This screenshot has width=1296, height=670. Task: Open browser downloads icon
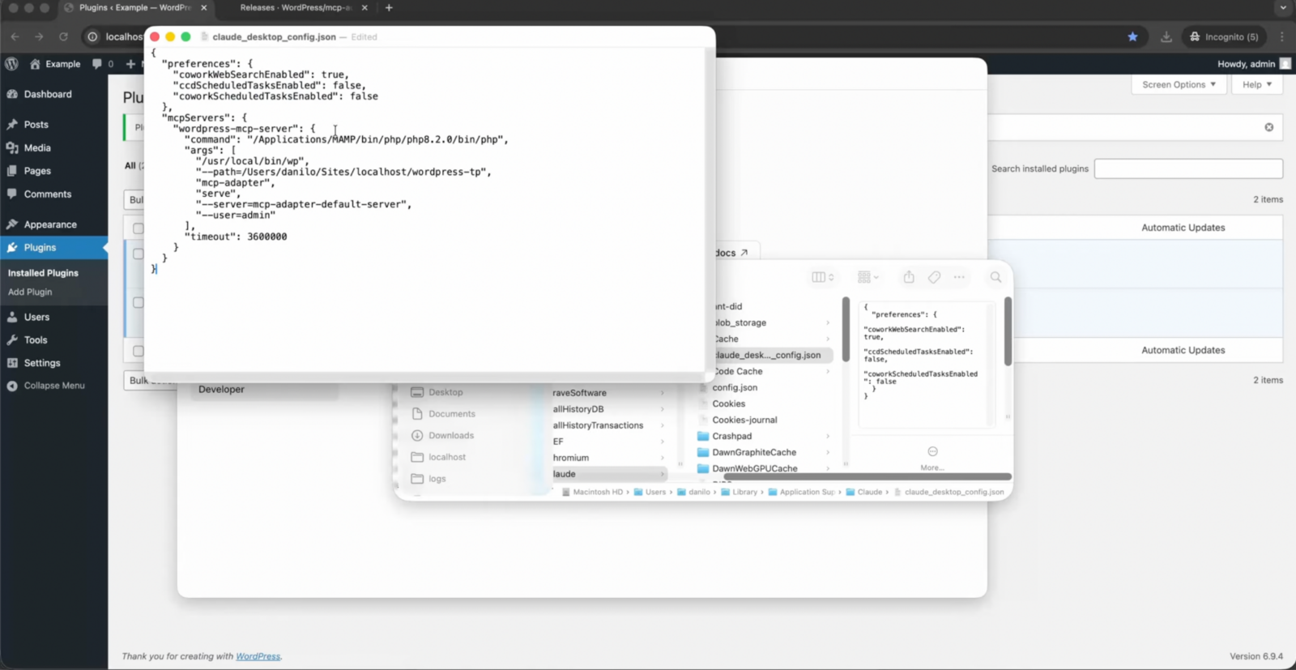[1166, 36]
